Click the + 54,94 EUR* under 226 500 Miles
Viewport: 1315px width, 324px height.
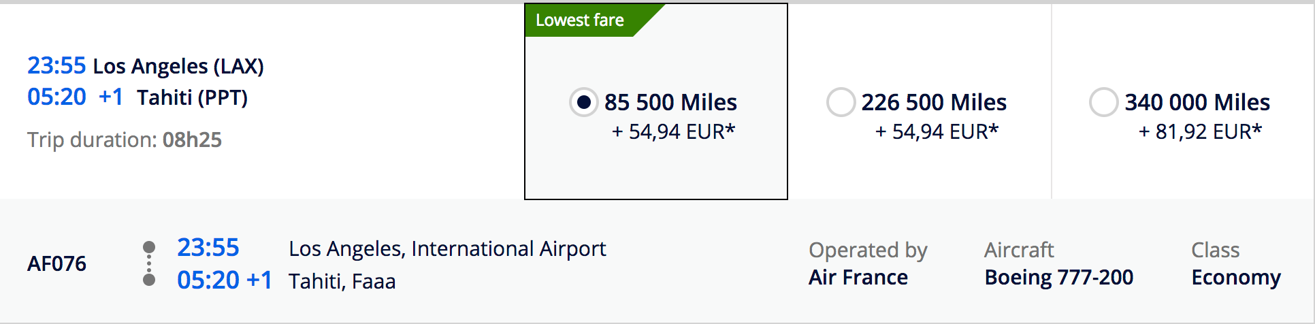tap(937, 131)
